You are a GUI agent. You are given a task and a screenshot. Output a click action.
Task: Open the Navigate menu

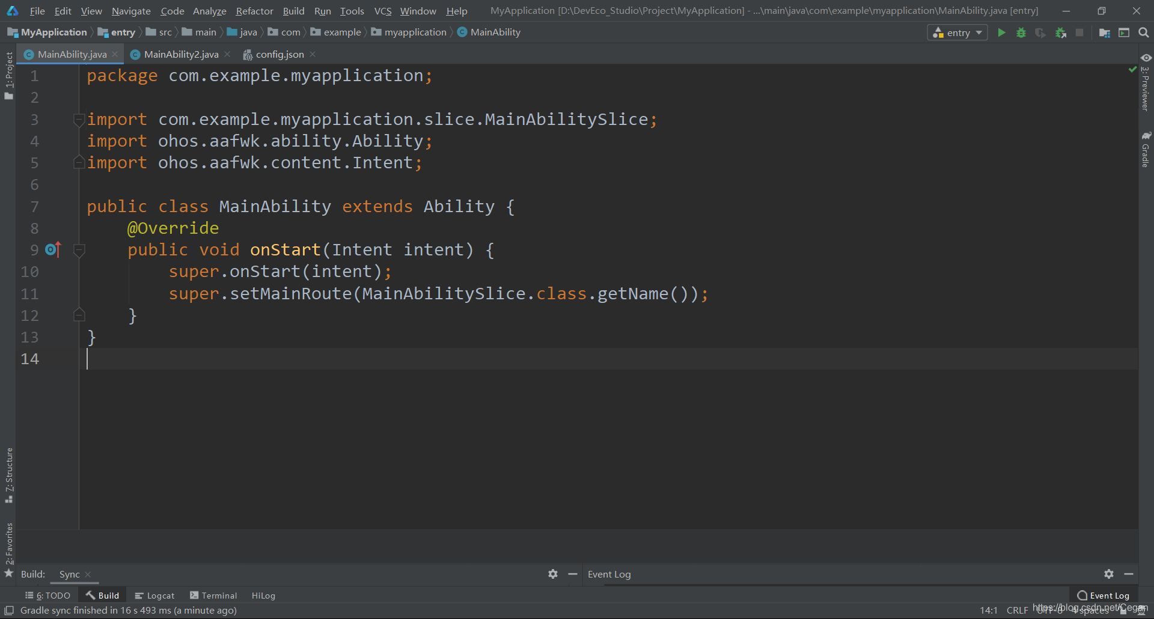(131, 11)
